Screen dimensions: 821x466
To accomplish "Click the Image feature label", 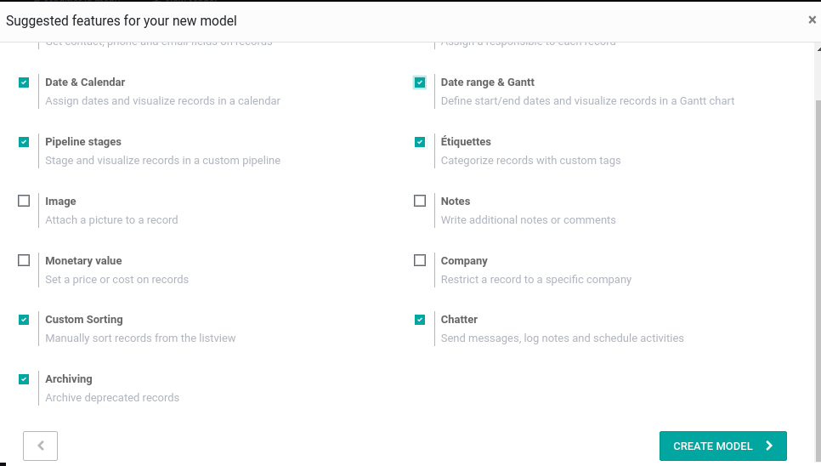I will coord(60,202).
